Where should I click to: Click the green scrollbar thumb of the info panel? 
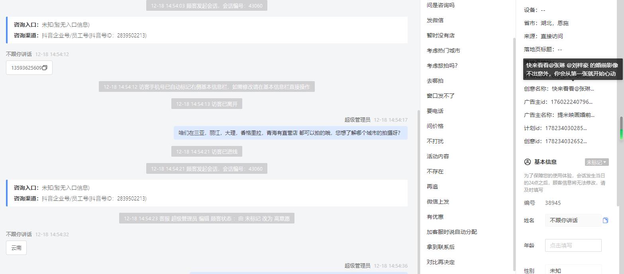click(621, 128)
